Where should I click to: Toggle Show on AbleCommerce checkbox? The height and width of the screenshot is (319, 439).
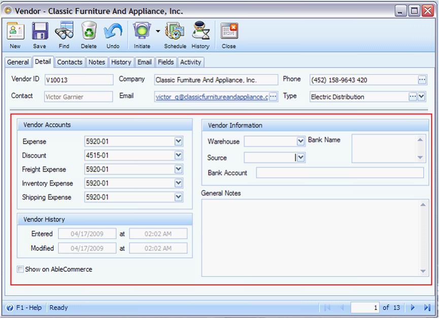[20, 269]
